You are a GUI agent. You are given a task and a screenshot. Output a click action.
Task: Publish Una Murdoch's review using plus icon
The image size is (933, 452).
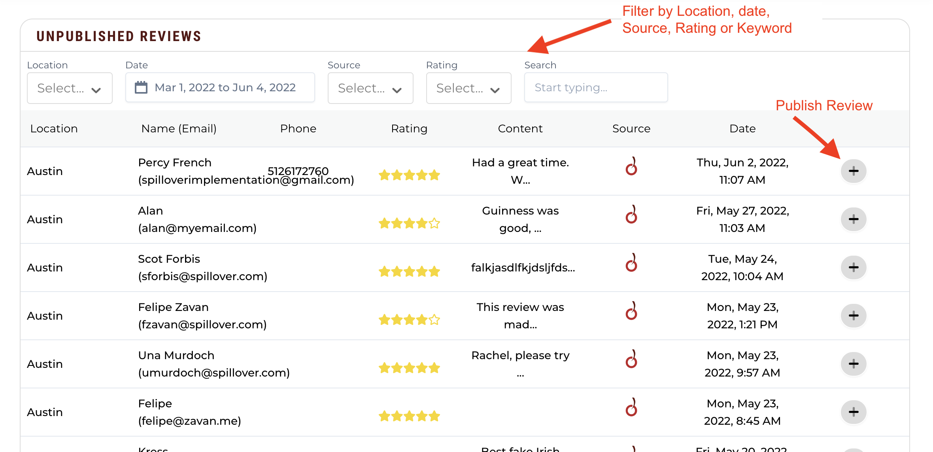pyautogui.click(x=853, y=364)
